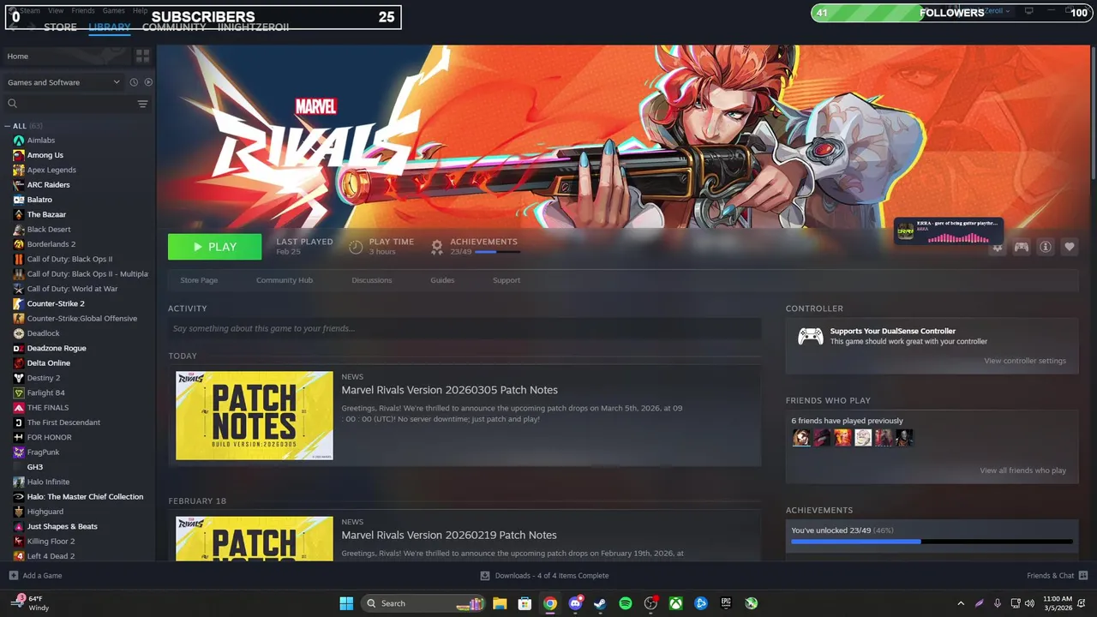1097x617 pixels.
Task: Switch to the COMMUNITY tab
Action: (x=174, y=27)
